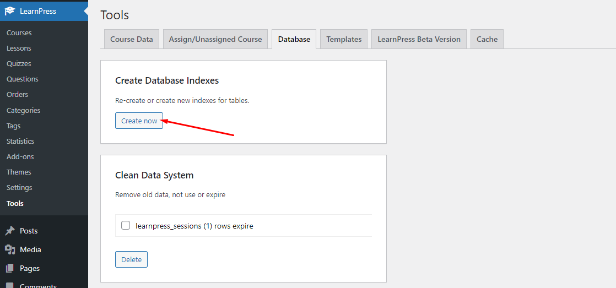Open Categories in the sidebar
This screenshot has width=616, height=288.
click(23, 110)
